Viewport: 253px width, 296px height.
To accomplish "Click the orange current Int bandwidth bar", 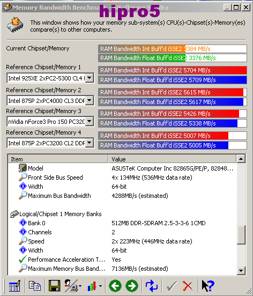I will [173, 49].
